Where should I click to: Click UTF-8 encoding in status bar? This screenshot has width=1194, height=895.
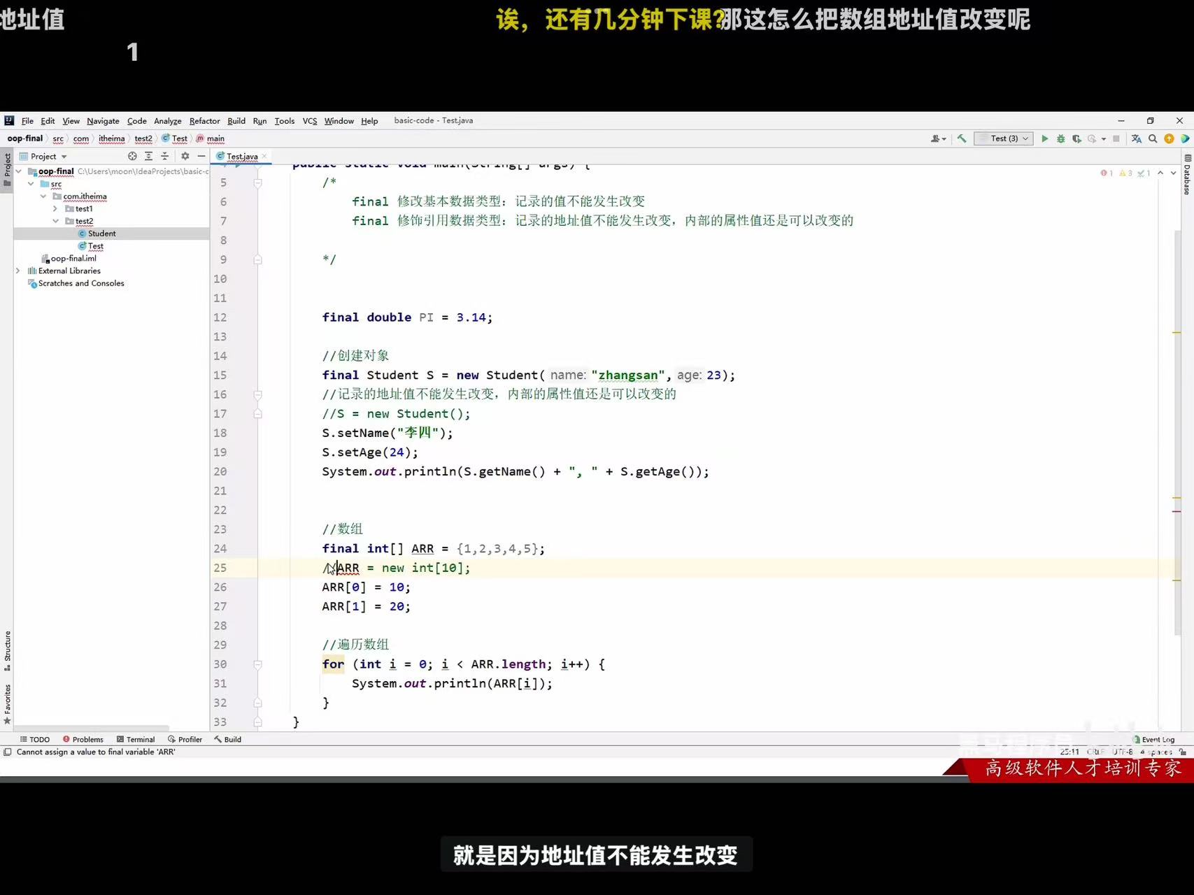tap(1123, 752)
